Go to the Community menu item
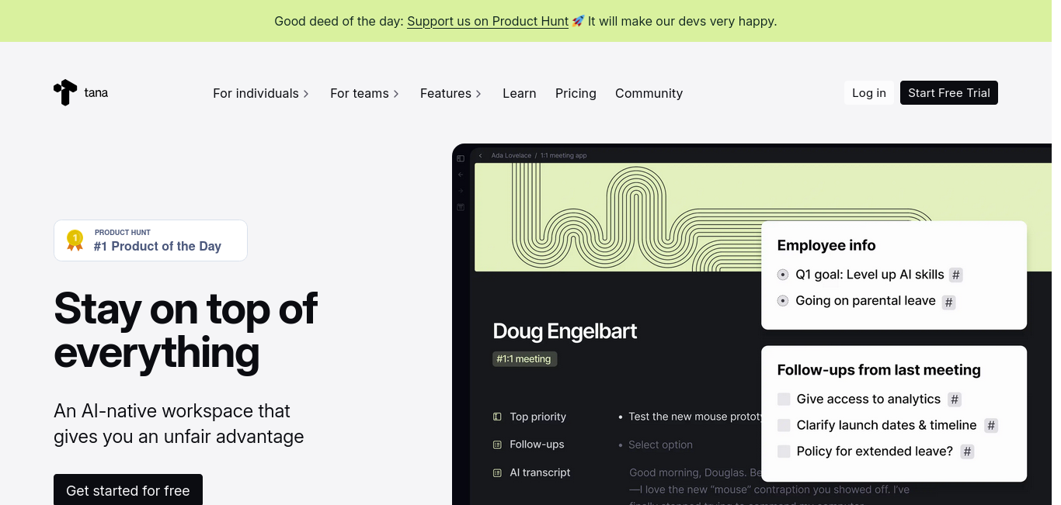 (649, 93)
